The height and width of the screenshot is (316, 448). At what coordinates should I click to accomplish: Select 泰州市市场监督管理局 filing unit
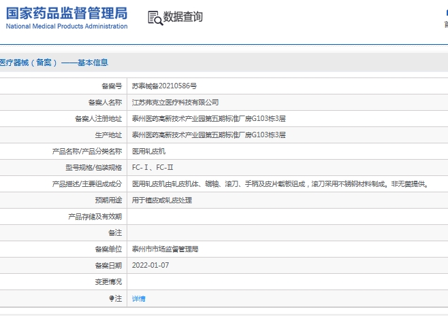(165, 249)
